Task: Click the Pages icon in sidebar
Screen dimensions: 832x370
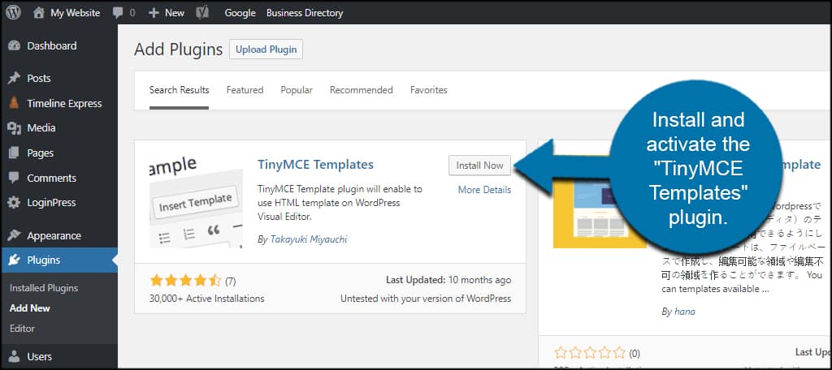Action: (15, 153)
